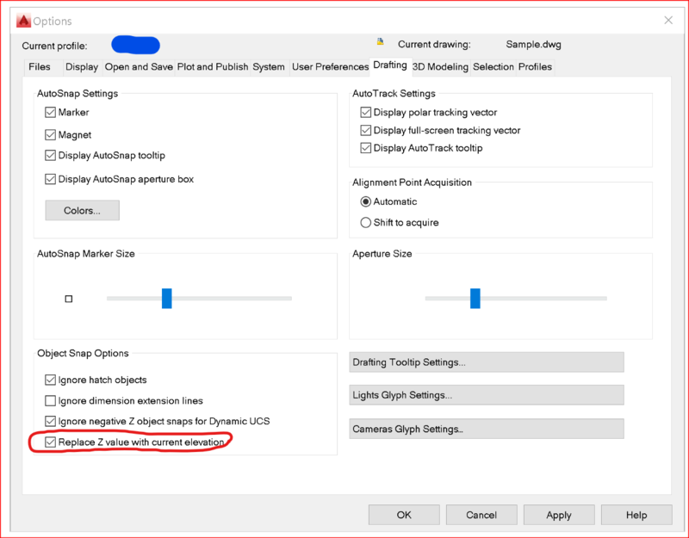Select the Automatic alignment radio button
The width and height of the screenshot is (689, 538).
tap(365, 202)
